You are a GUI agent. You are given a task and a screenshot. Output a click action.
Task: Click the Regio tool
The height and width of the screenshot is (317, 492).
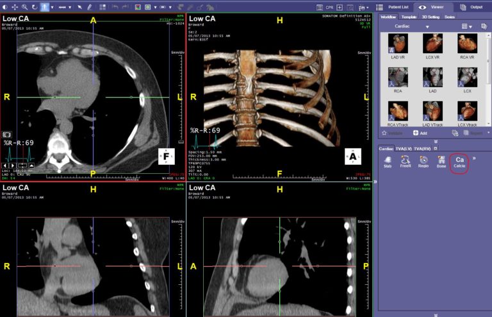click(x=423, y=162)
